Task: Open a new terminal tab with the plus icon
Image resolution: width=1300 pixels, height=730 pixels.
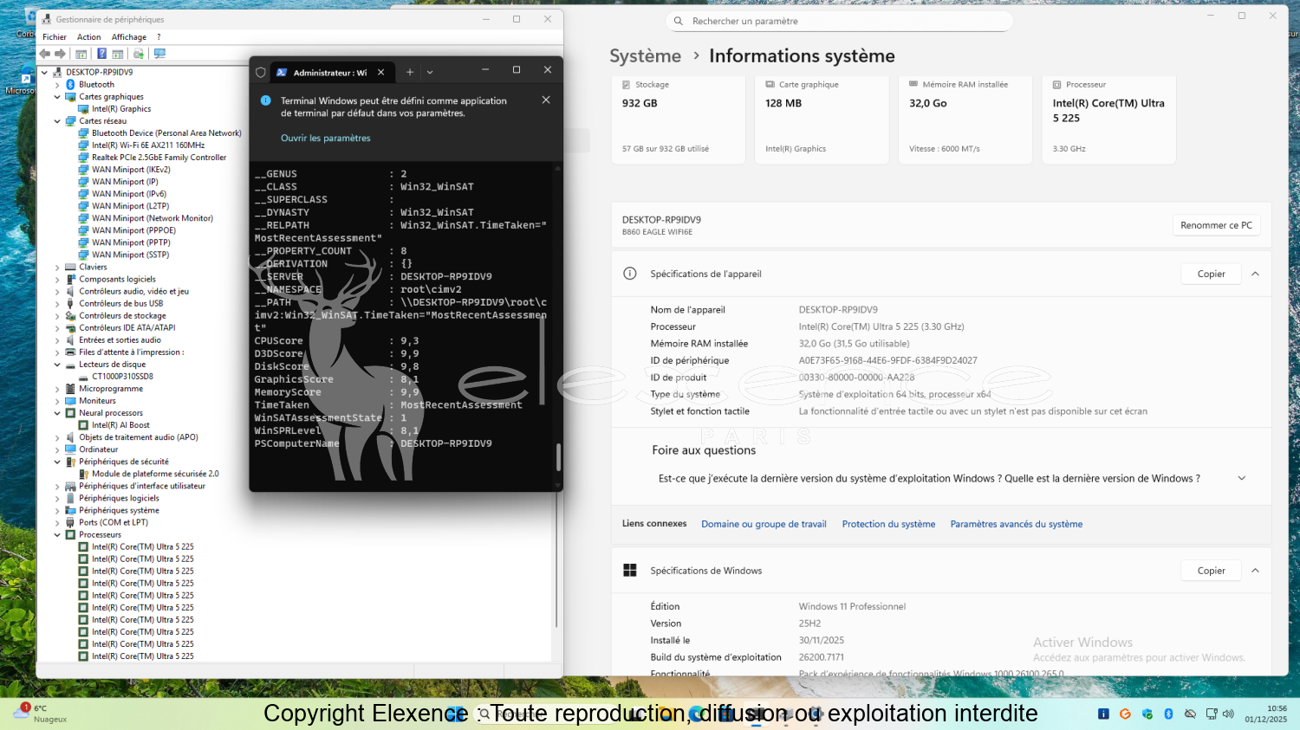Action: [x=410, y=73]
